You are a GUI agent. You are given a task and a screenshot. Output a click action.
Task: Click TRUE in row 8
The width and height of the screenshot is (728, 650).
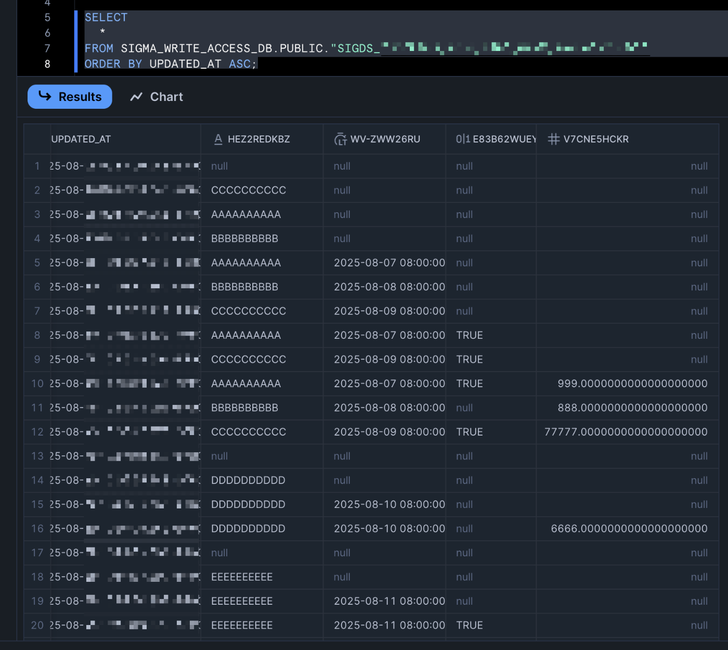(x=470, y=335)
